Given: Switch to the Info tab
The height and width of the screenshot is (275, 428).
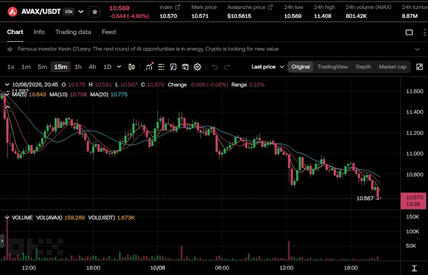Looking at the screenshot, I should click(x=39, y=32).
